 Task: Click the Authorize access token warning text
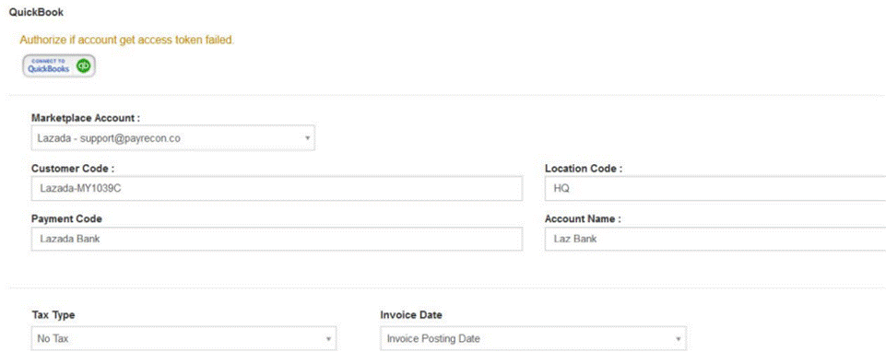127,41
